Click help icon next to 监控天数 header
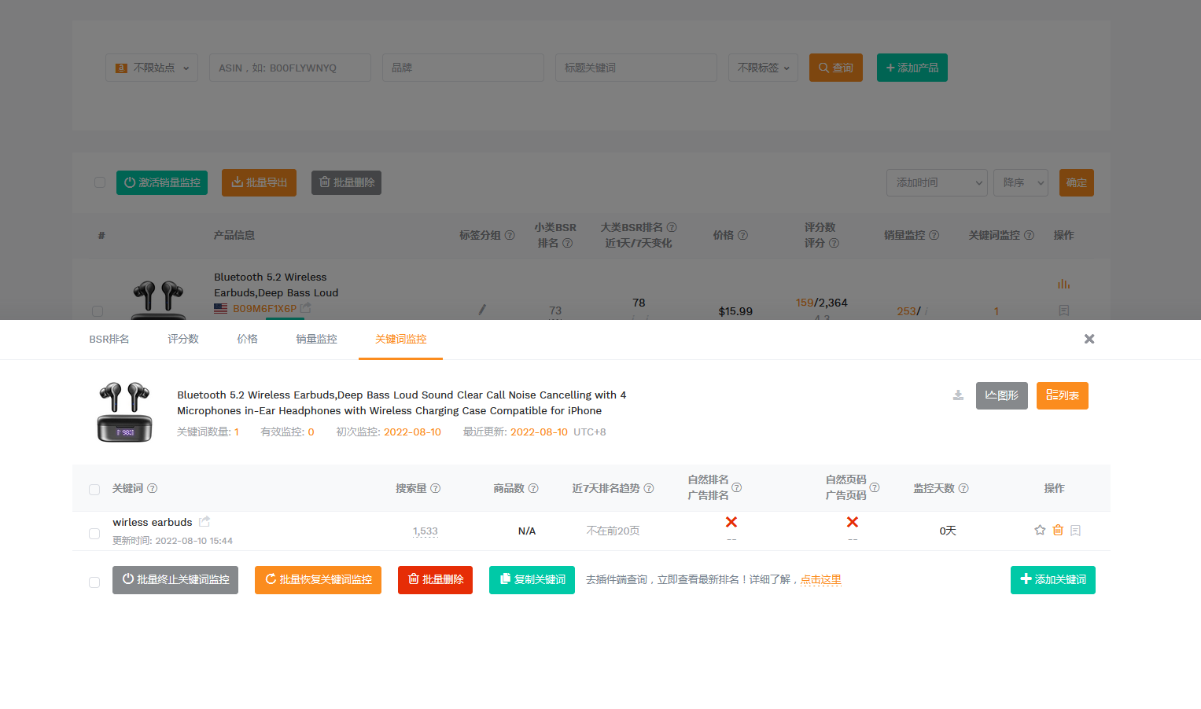1201x709 pixels. coord(963,488)
